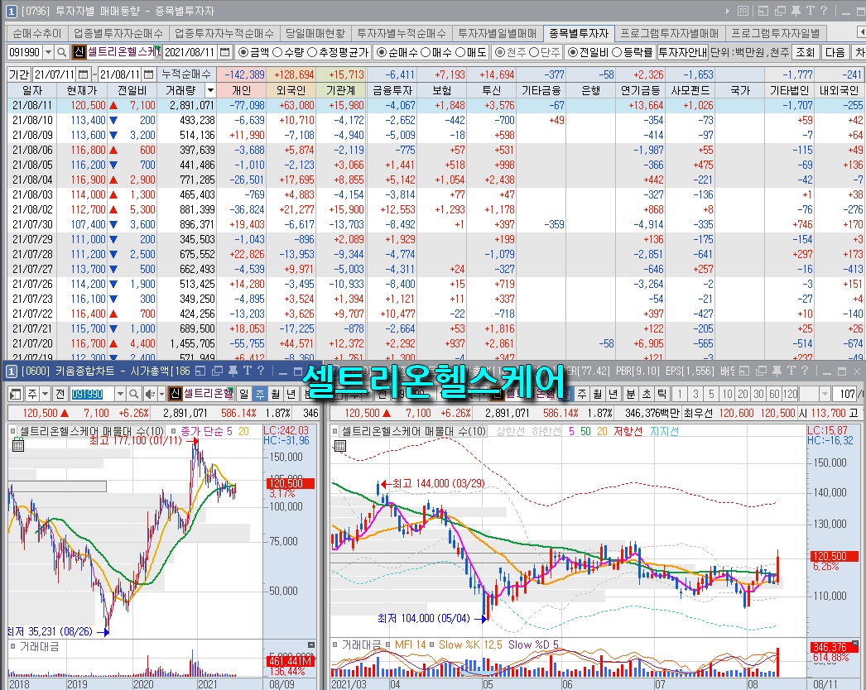Click pin icon in investor window title bar
The image size is (866, 690).
796,11
